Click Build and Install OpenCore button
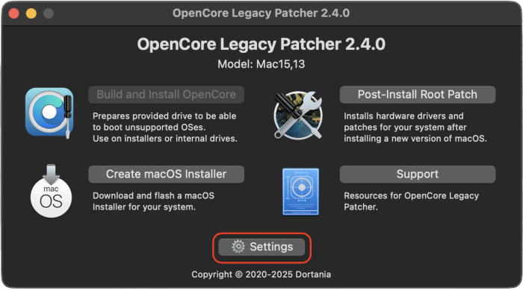Screen dimensions: 523x290 coord(166,95)
